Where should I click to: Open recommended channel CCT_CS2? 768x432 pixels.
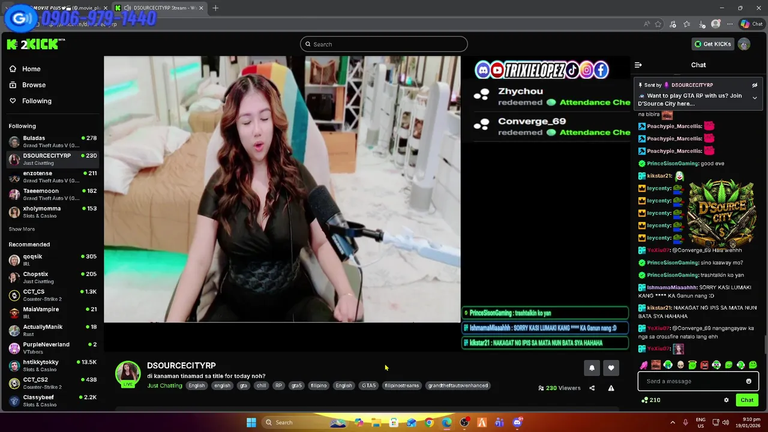53,383
